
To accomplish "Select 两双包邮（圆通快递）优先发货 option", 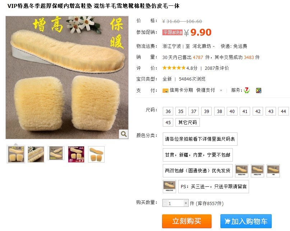I will pos(198,171).
